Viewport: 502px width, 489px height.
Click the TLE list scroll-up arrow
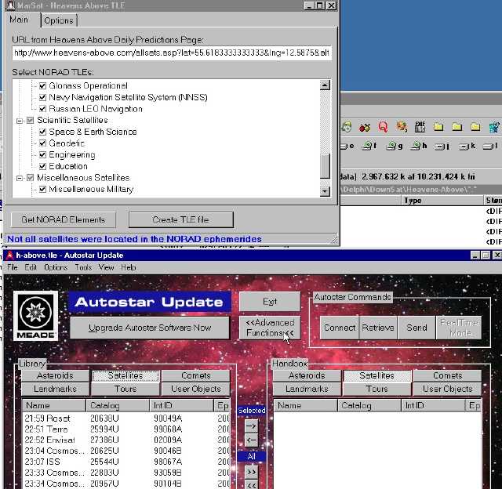pos(325,85)
